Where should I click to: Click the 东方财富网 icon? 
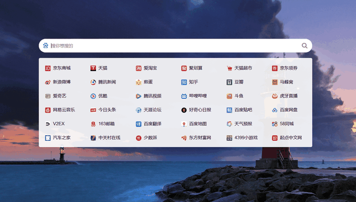[184, 138]
